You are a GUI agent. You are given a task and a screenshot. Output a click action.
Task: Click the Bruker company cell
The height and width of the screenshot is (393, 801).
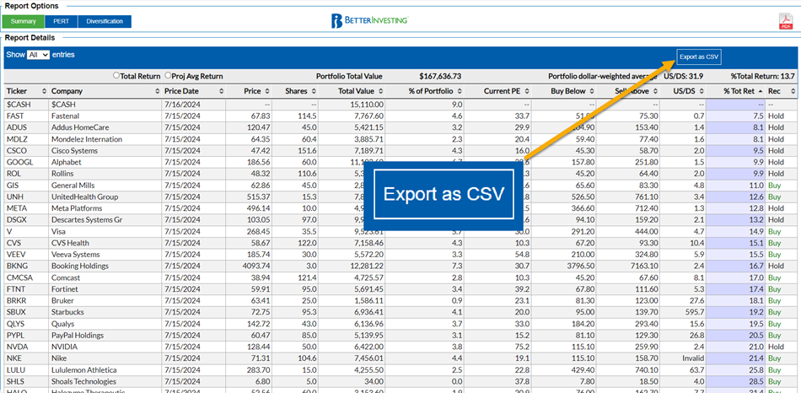[105, 300]
